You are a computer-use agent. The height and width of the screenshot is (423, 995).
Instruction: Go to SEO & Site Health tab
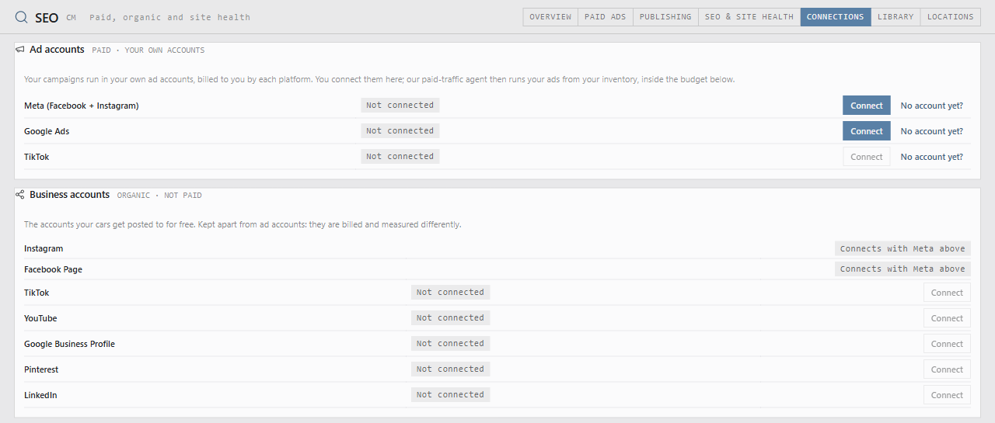pos(749,17)
